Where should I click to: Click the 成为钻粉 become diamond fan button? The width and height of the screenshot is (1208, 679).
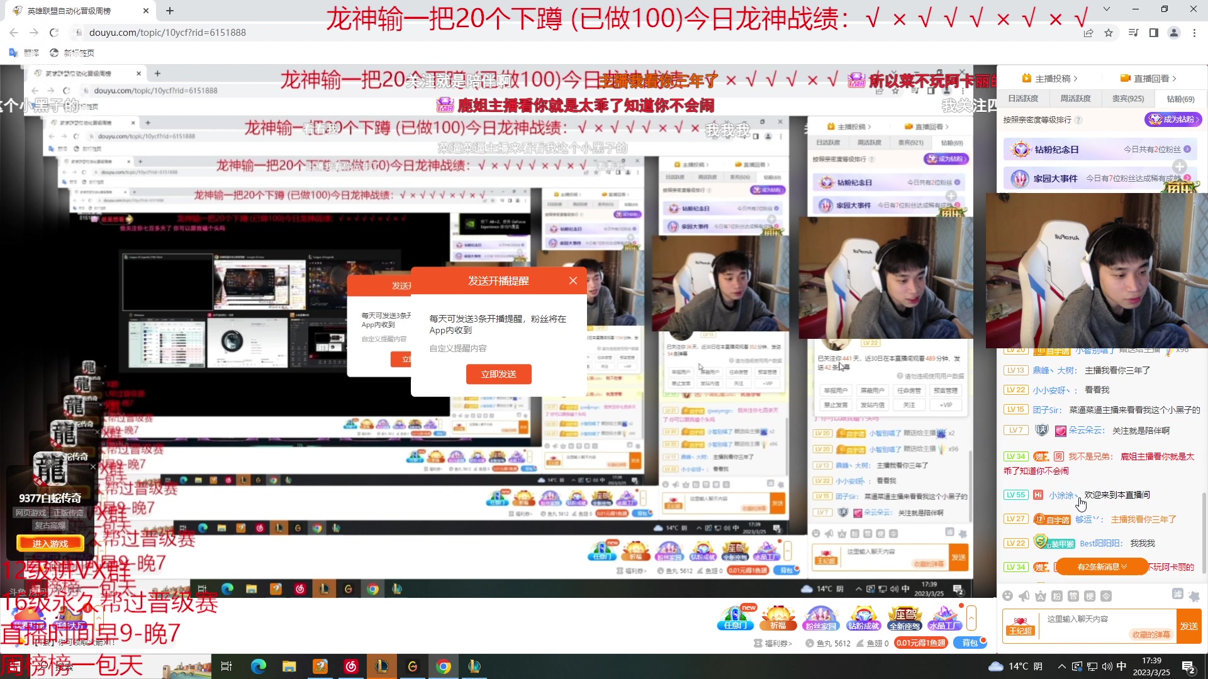(x=1173, y=119)
